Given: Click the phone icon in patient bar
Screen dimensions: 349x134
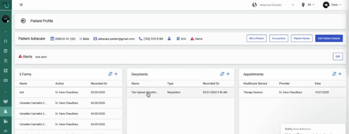Looking at the screenshot, I should click(x=141, y=39).
